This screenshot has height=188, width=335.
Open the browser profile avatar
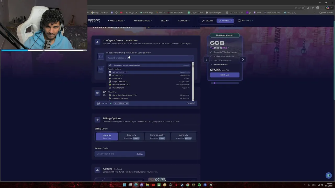(x=318, y=8)
